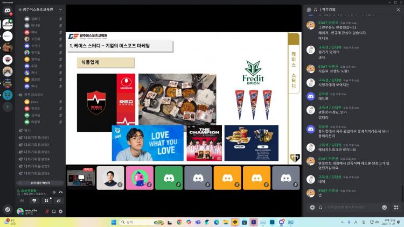404x227 pixels.
Task: Click the message 에너지드링크만 생각나요
Action: coord(337,150)
